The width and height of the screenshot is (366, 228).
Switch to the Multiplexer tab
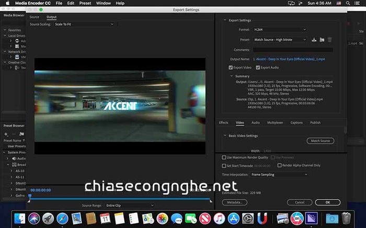[x=275, y=122]
